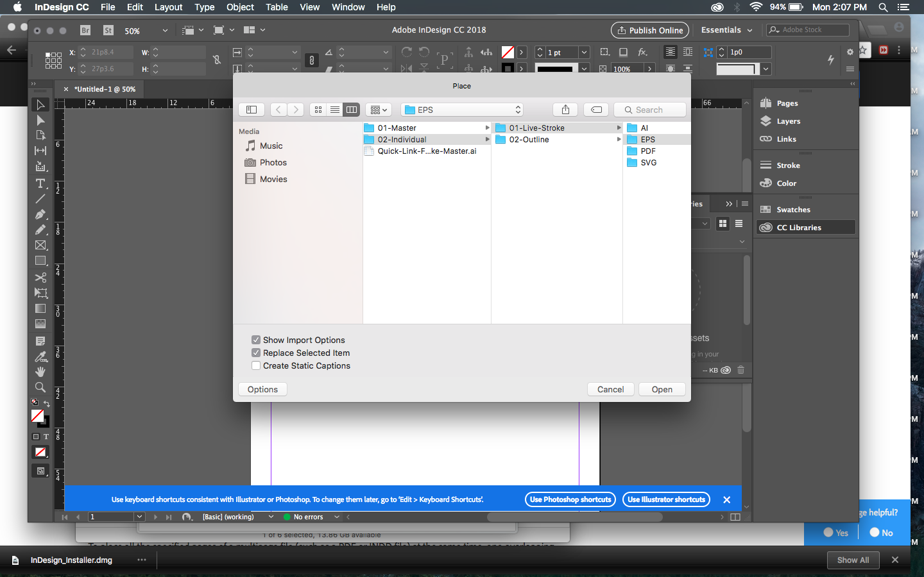924x577 pixels.
Task: Open the zoom level 50% dropdown
Action: pyautogui.click(x=165, y=30)
